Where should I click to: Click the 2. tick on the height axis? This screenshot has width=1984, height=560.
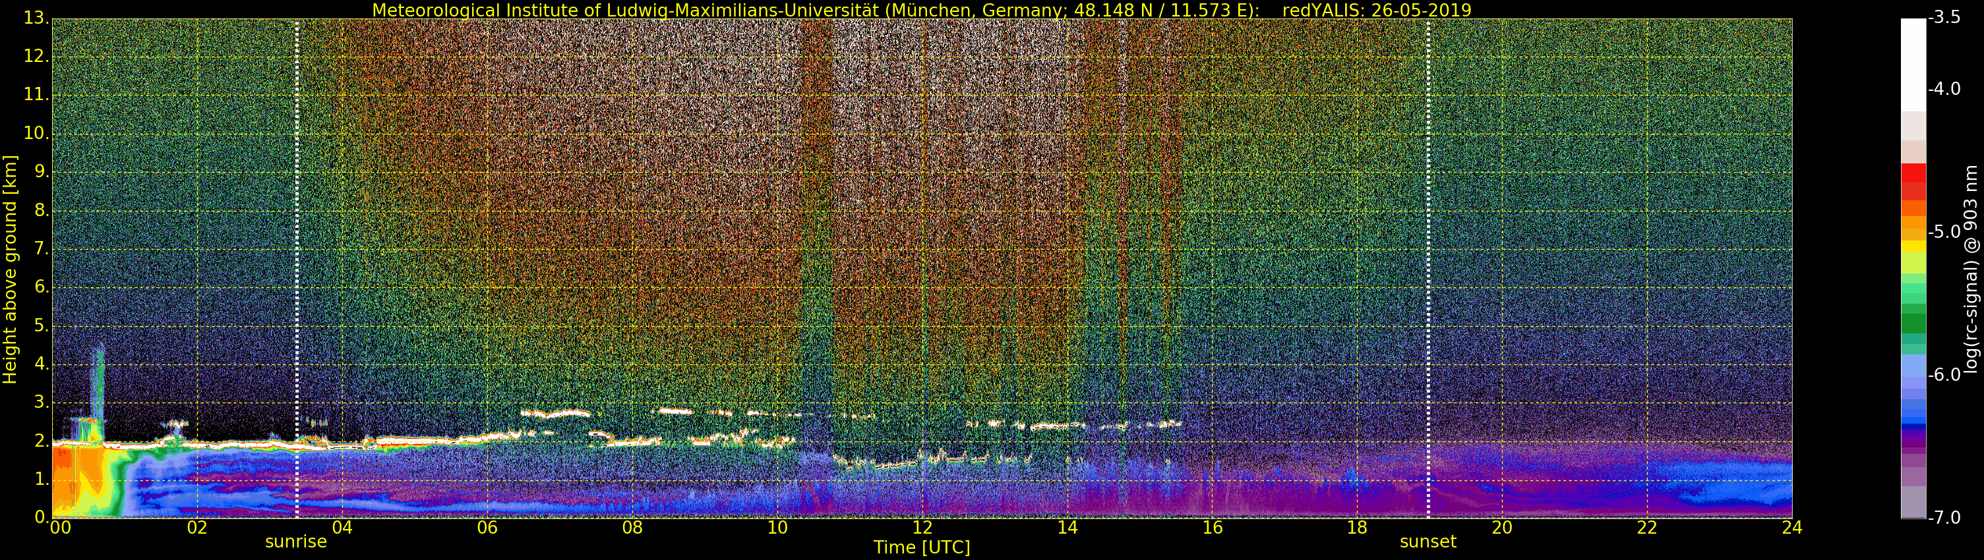coord(42,441)
